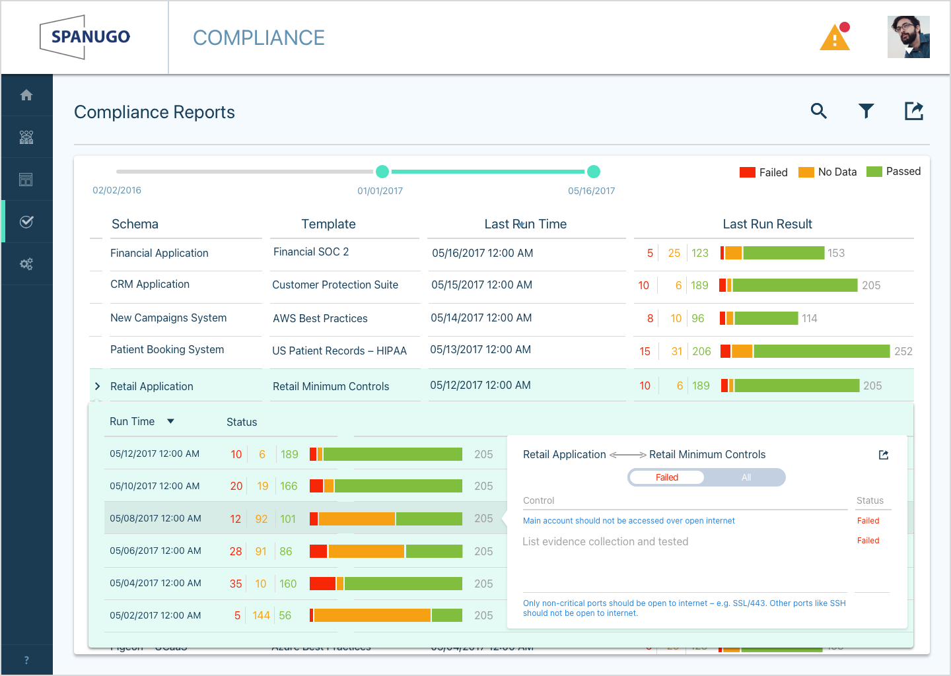Select the 05/04/2017 run time row
The width and height of the screenshot is (951, 676).
coord(305,583)
